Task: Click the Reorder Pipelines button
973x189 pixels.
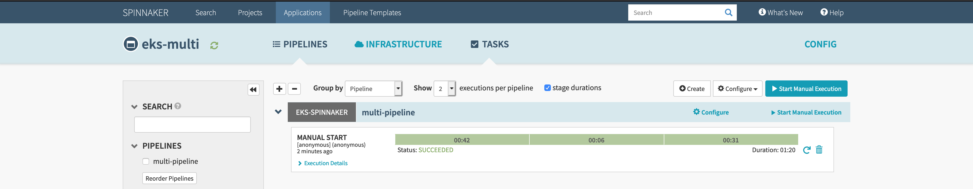Action: pos(169,178)
